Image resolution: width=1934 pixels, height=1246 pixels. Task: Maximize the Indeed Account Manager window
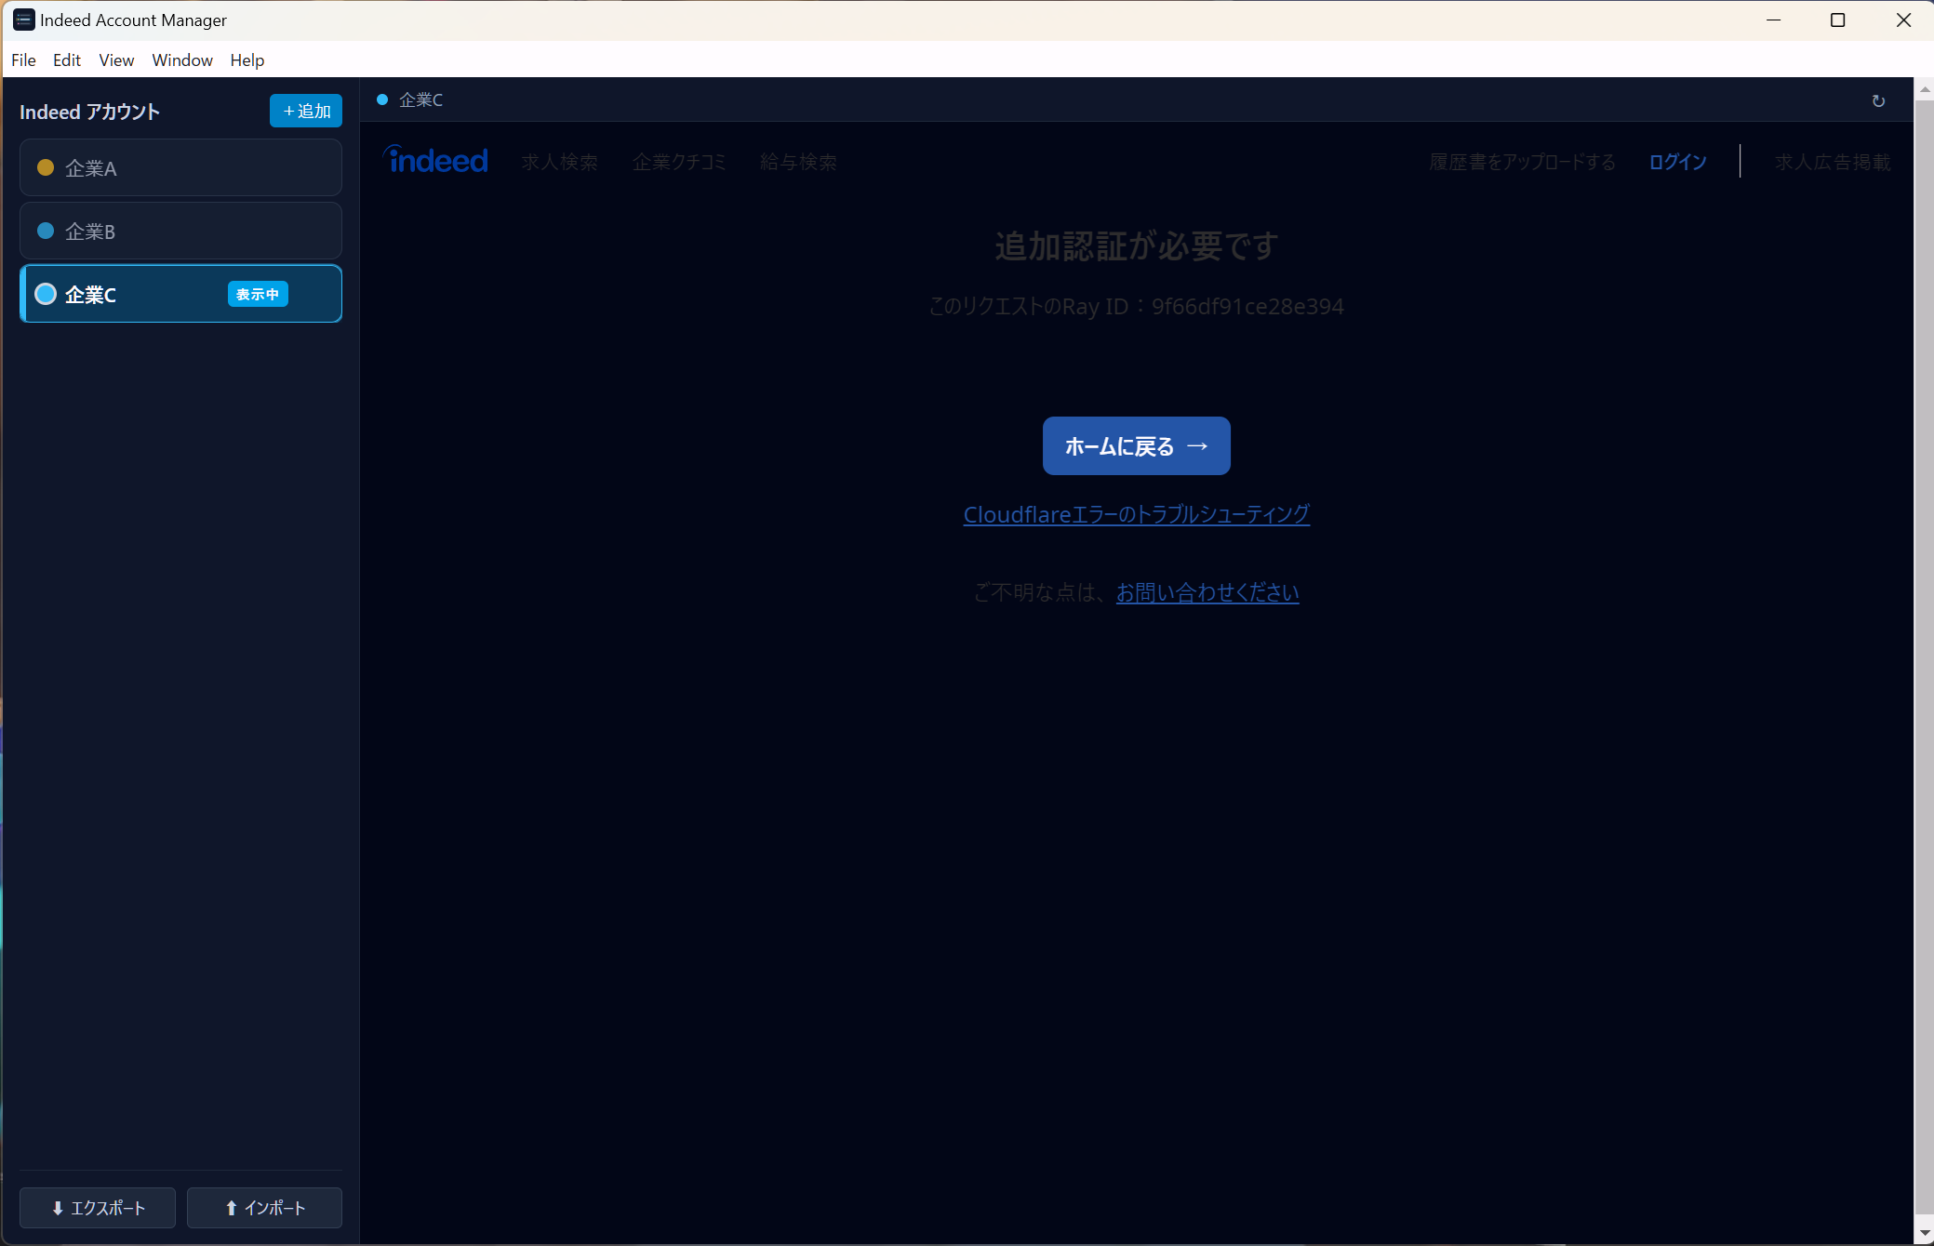(x=1837, y=20)
